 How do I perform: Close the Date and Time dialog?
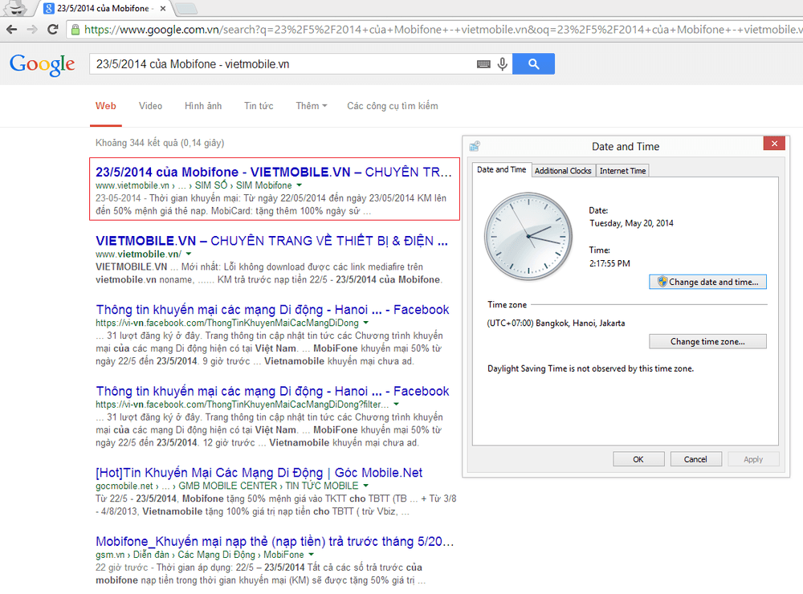tap(774, 144)
